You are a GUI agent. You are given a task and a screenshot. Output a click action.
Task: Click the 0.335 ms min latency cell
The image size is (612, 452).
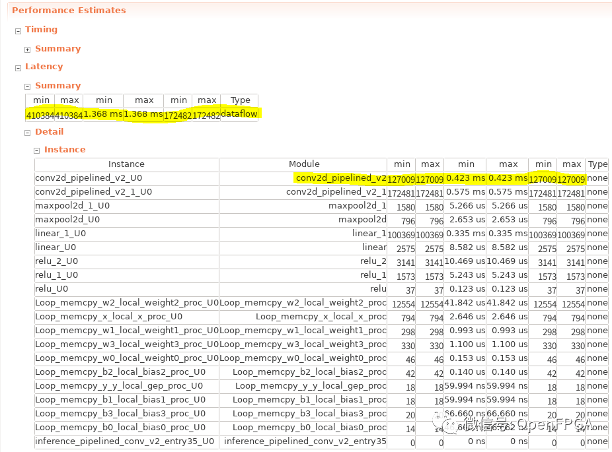point(465,234)
